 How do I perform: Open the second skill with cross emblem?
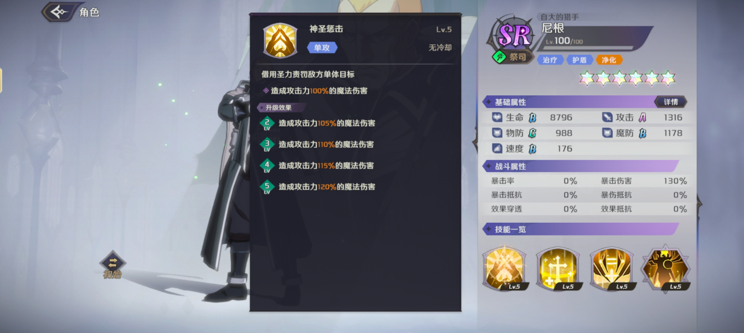pos(557,269)
